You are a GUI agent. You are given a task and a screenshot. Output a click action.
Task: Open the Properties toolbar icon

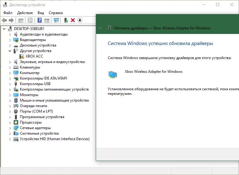(x=30, y=20)
